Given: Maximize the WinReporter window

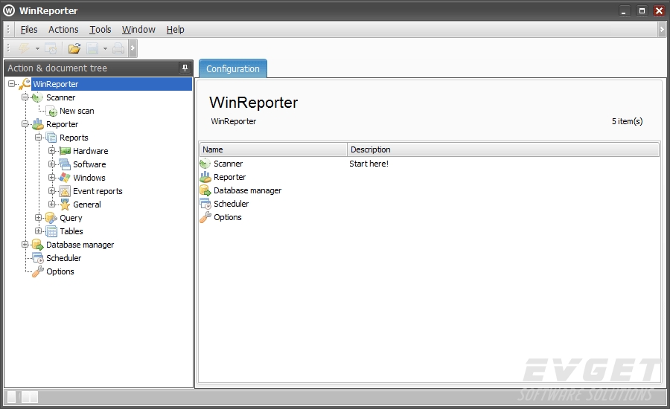Looking at the screenshot, I should pos(642,10).
